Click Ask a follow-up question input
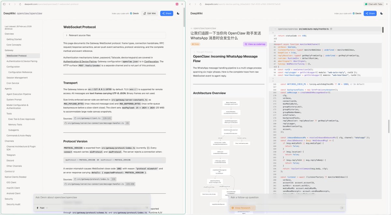 click(287, 197)
